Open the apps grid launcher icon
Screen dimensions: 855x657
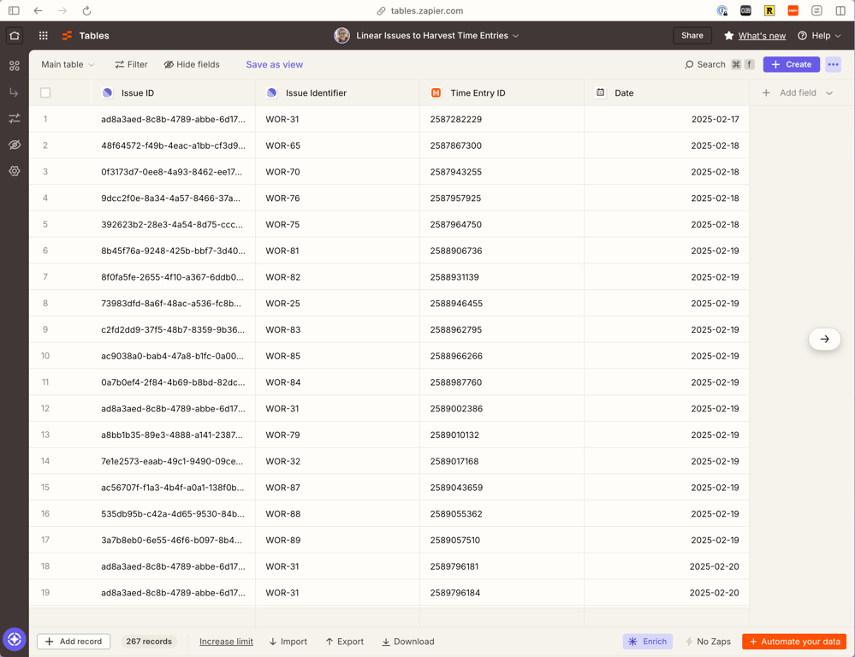point(44,36)
